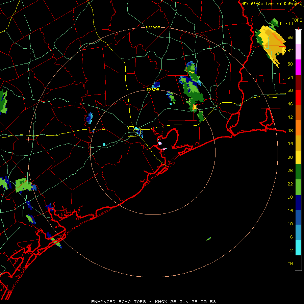The width and height of the screenshot is (304, 304).
Task: Click the "TOPS" legend title
Action: (x=297, y=20)
